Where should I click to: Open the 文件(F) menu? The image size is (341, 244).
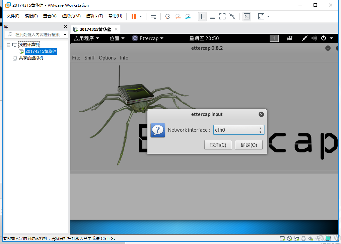pyautogui.click(x=13, y=16)
